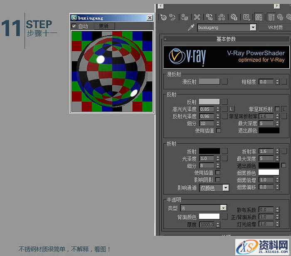Screen dimensions: 291x256
Task: Click the 折射 细分 8 value field
Action: 207,165
